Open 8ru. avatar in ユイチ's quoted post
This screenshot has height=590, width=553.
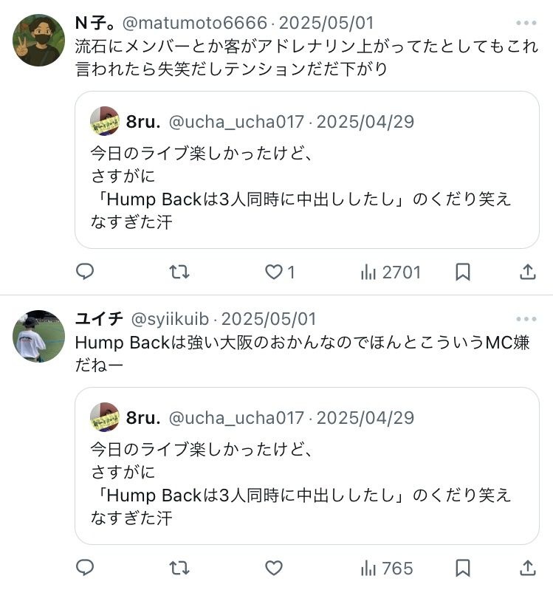tap(105, 417)
